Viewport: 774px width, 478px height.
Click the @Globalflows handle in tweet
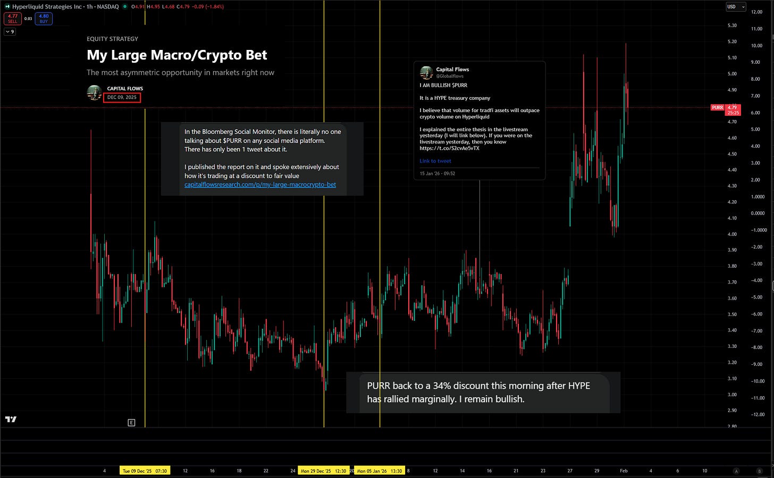point(450,76)
